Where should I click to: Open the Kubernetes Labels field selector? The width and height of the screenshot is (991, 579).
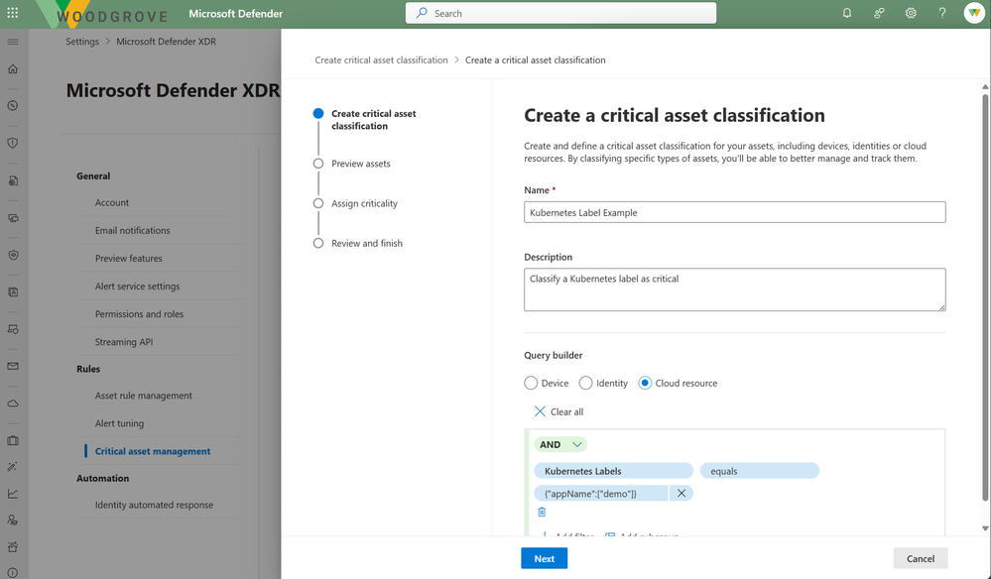(x=614, y=471)
